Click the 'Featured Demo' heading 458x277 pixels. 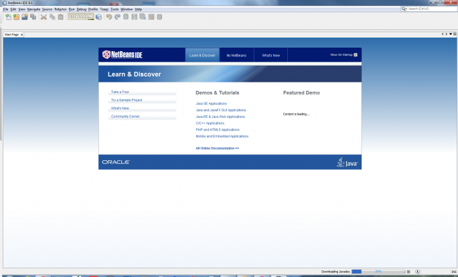coord(301,93)
